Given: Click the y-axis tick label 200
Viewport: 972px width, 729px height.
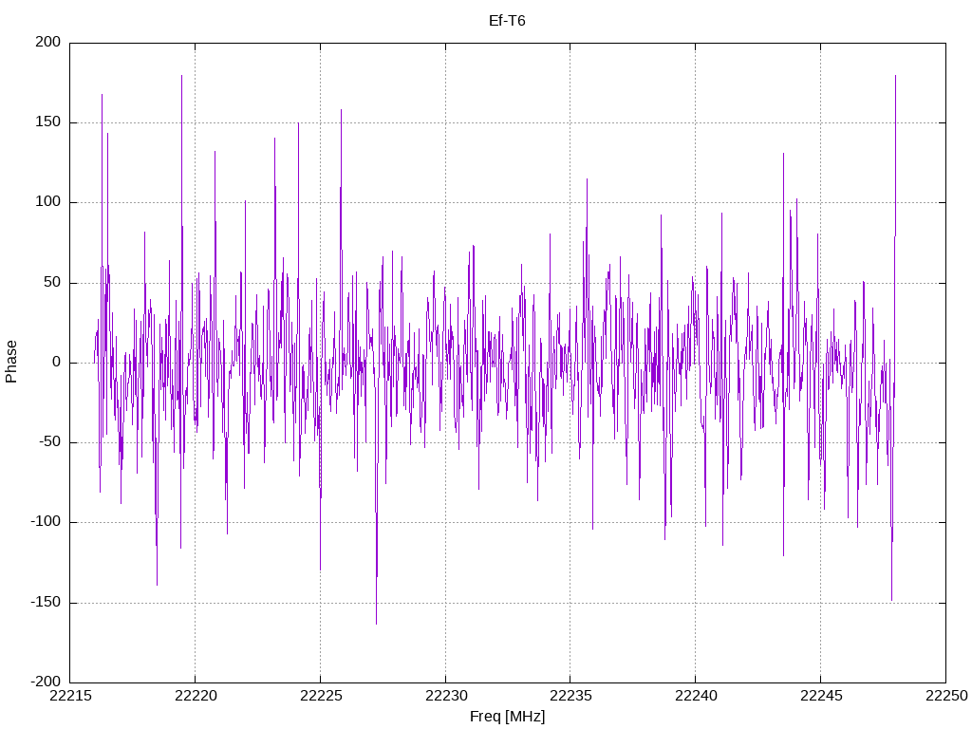Looking at the screenshot, I should 48,42.
